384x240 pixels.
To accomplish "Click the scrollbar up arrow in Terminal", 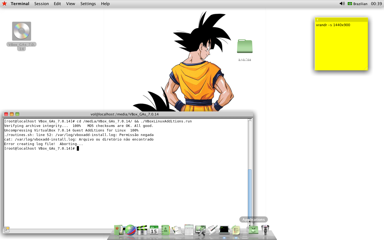I will [x=250, y=222].
